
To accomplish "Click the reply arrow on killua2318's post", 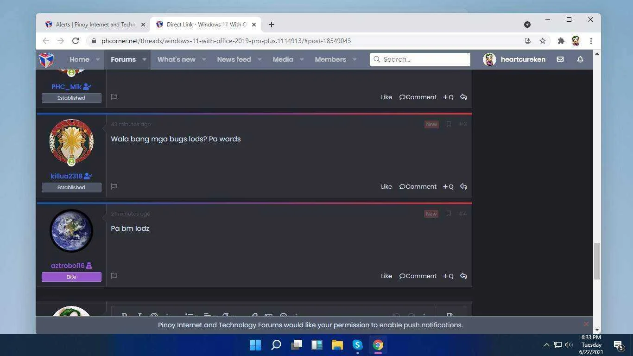I will coord(463,186).
